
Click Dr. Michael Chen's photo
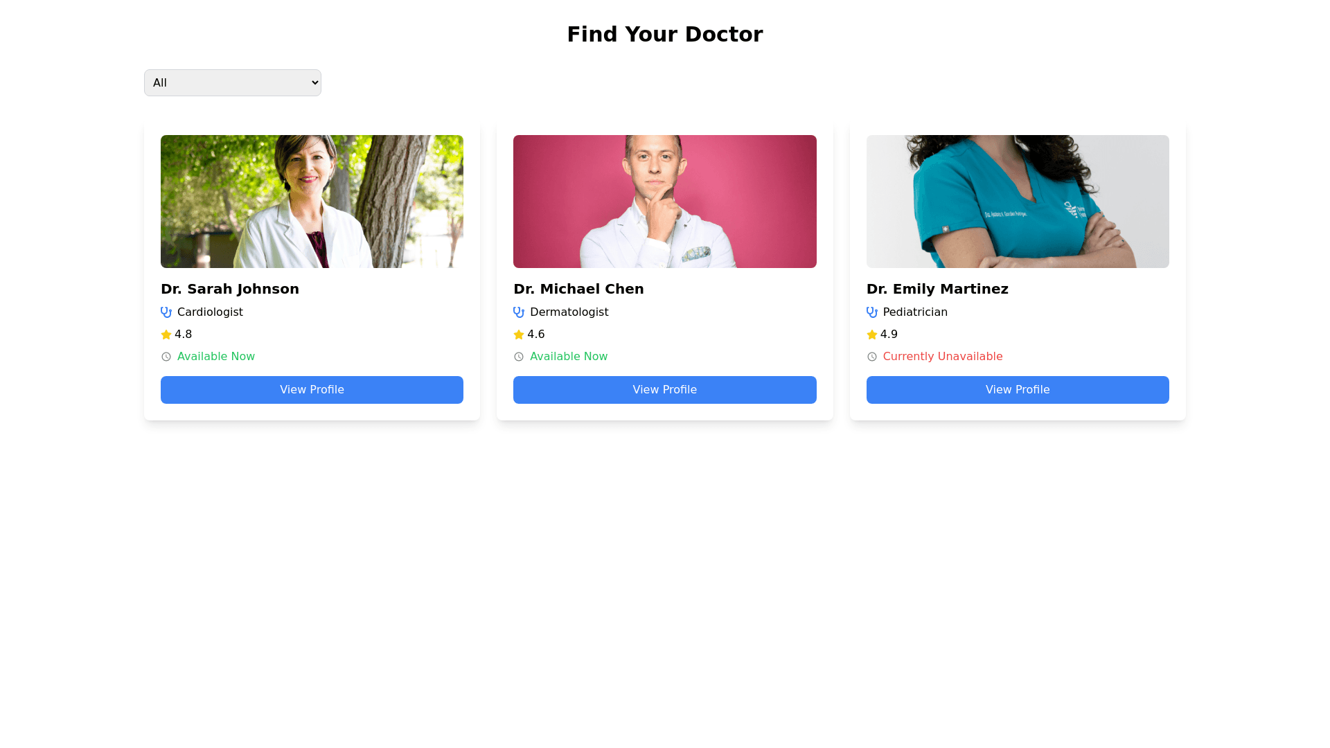click(x=665, y=202)
